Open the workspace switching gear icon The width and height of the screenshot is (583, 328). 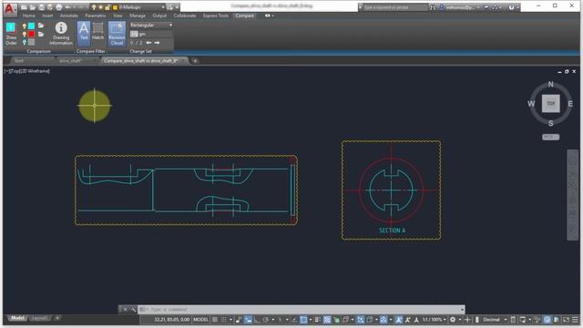point(453,320)
